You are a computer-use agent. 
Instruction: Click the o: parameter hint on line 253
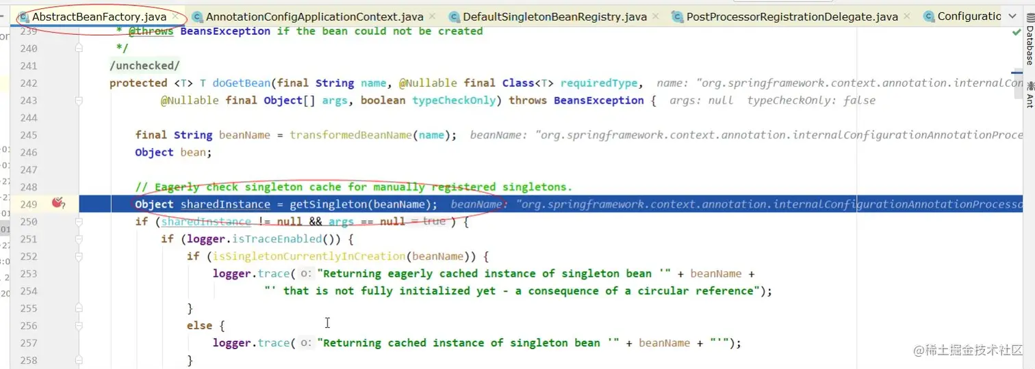[306, 273]
